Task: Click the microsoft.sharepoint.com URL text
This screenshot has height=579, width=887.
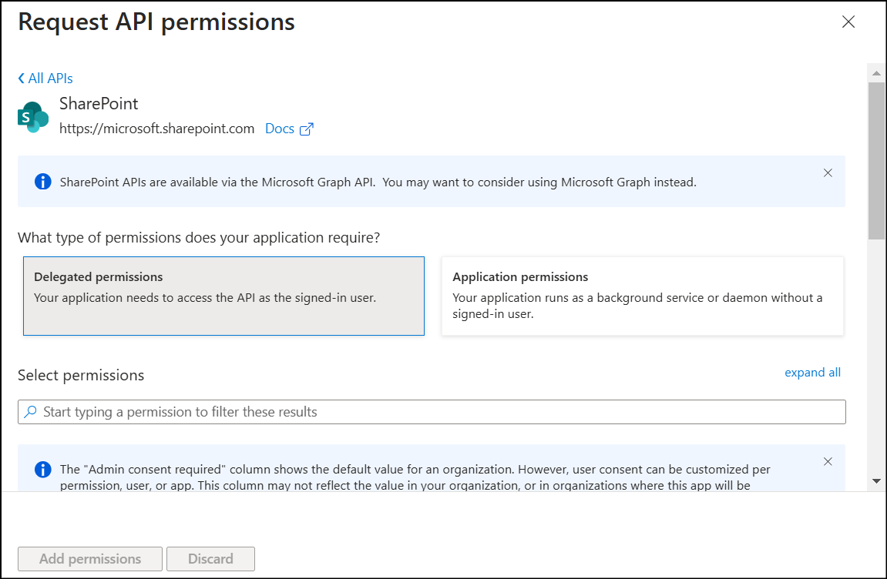Action: pos(156,129)
